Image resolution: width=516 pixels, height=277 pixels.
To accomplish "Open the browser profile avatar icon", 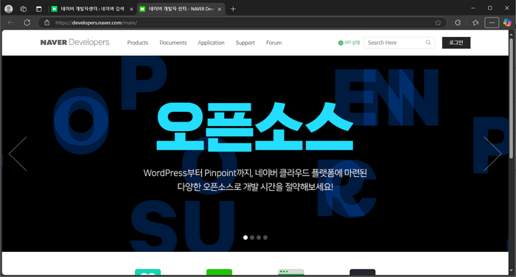I will 9,9.
